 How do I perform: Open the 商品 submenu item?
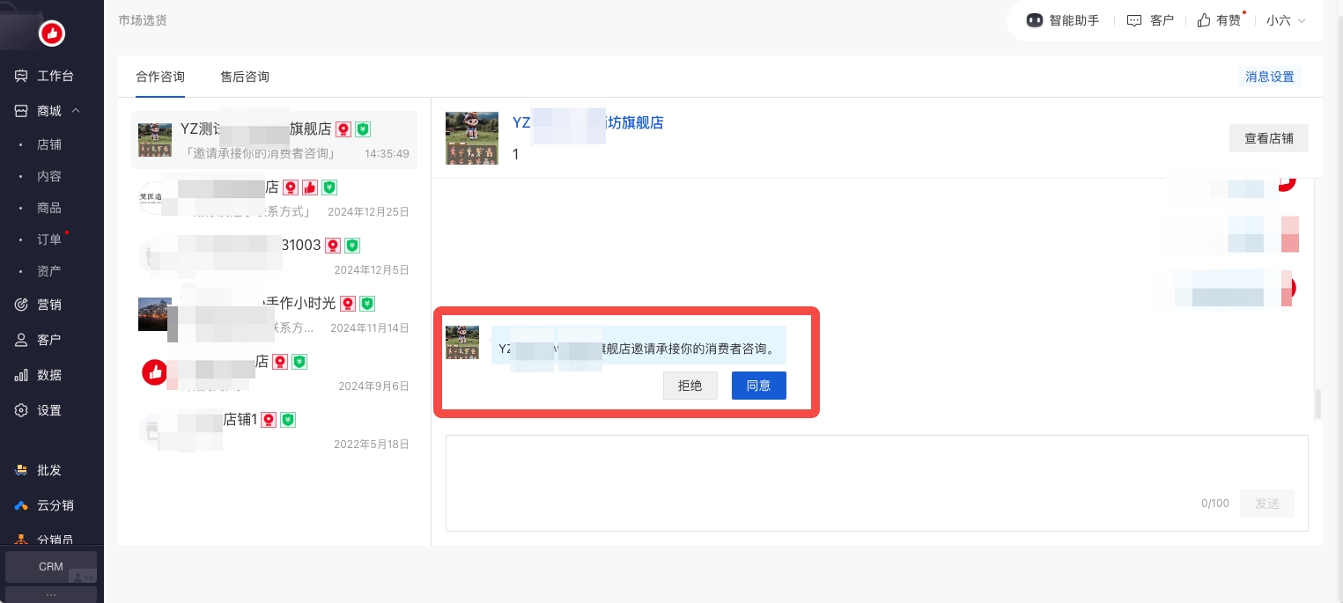pyautogui.click(x=49, y=208)
